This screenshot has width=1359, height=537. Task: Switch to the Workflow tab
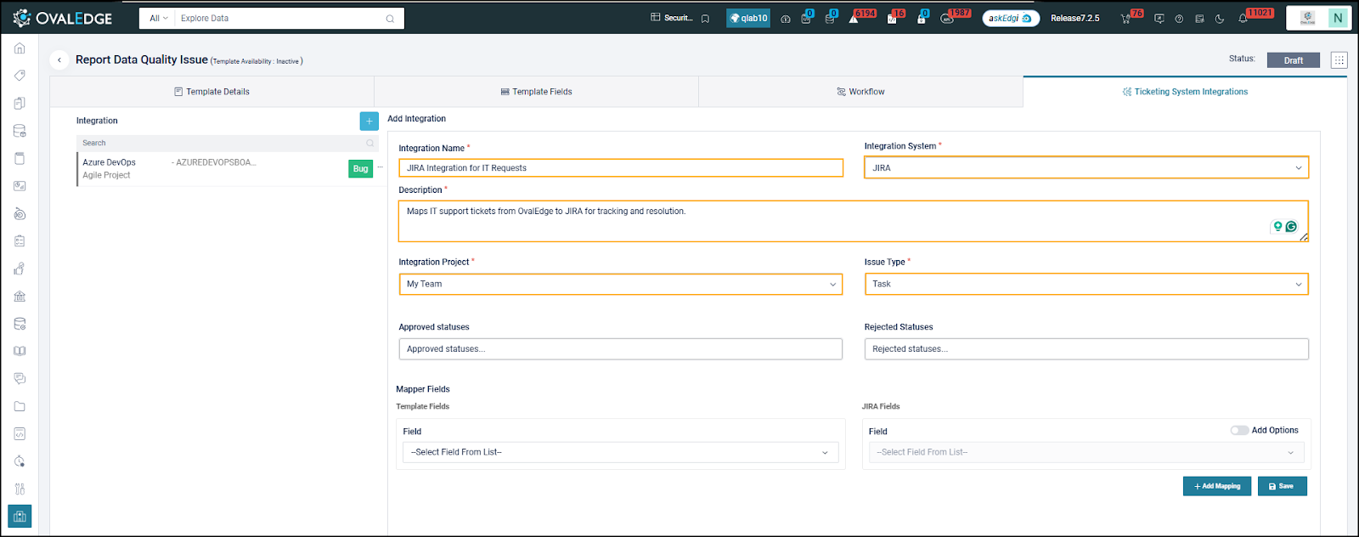coord(860,92)
